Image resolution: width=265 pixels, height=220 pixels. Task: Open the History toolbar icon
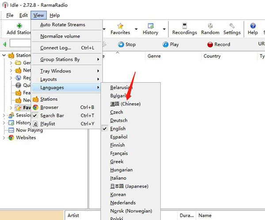click(x=151, y=26)
